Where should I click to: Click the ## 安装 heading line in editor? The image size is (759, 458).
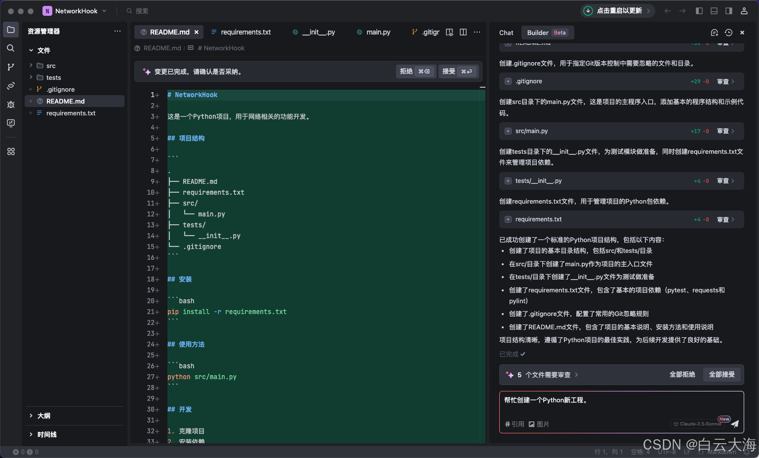[179, 279]
